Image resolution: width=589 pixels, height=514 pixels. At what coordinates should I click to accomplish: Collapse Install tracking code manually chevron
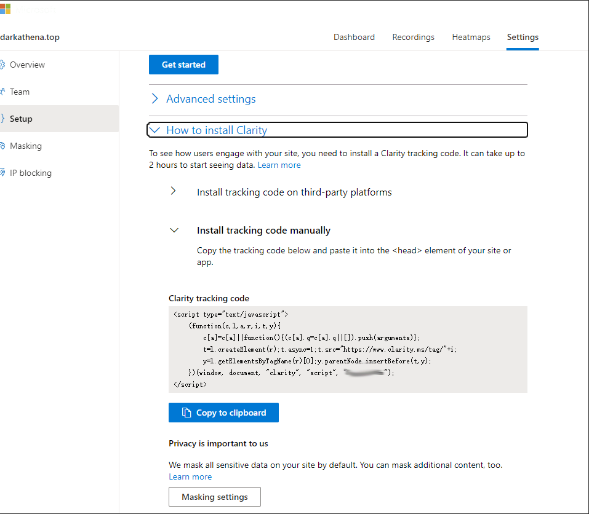[174, 231]
